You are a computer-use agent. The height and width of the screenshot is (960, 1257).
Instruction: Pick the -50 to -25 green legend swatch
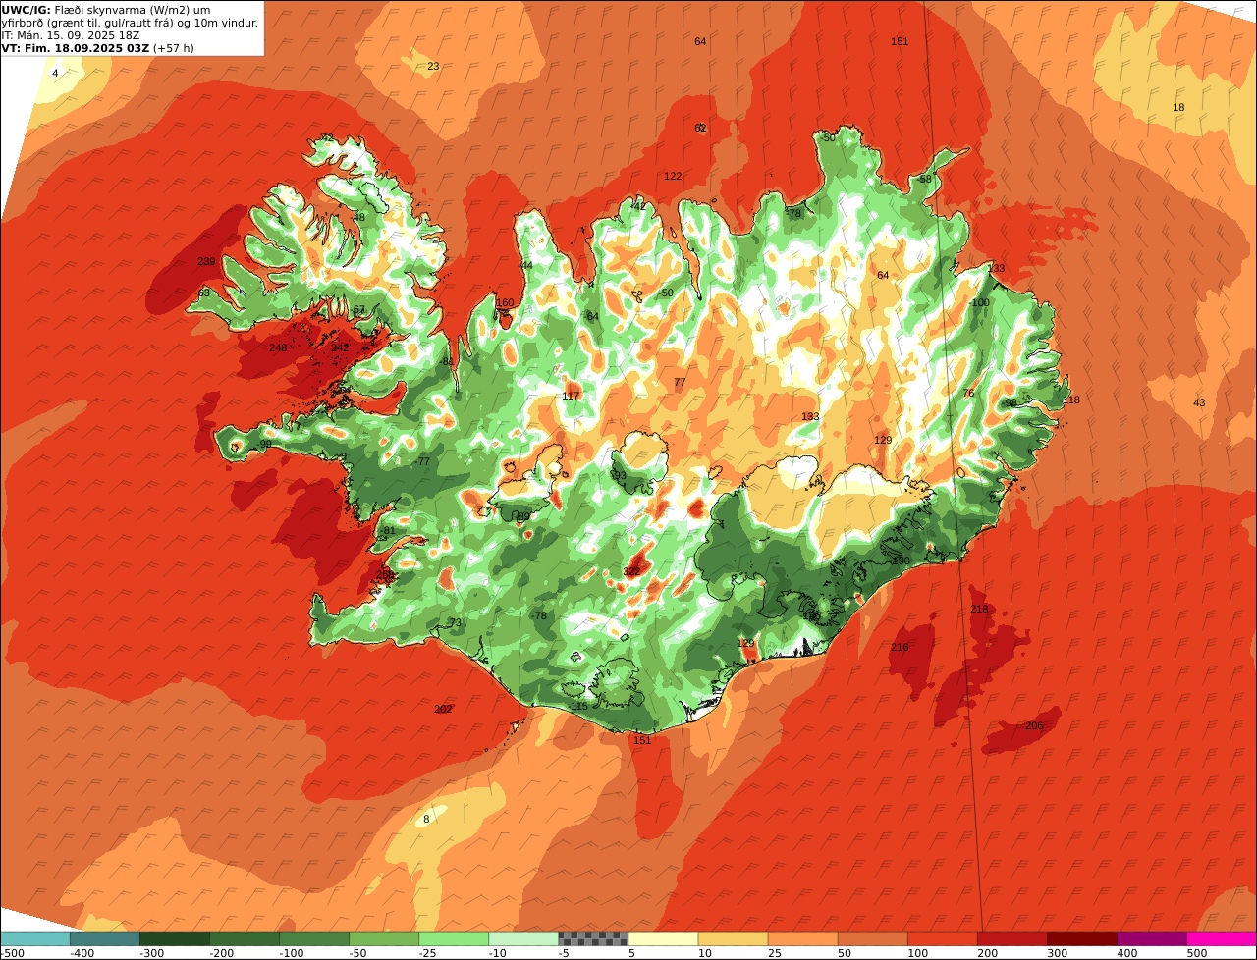(384, 938)
